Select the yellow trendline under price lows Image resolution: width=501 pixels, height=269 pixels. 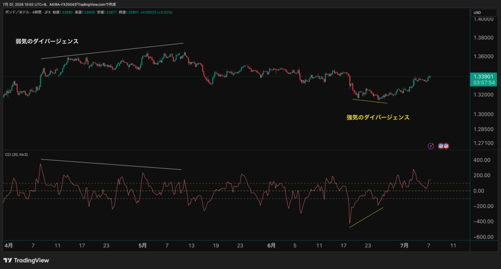click(x=370, y=101)
